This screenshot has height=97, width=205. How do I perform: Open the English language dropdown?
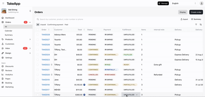184,4
